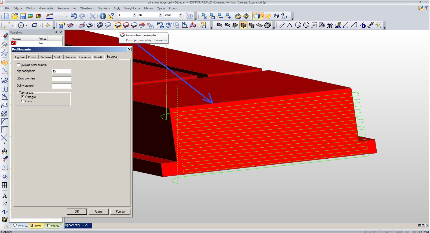Expand the colour brush dropdown arrow
This screenshot has width=430, height=233.
tap(55, 16)
